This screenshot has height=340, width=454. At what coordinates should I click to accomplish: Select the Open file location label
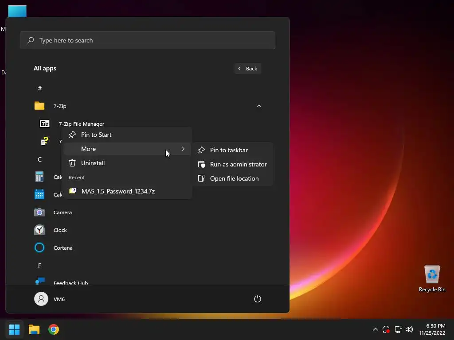tap(234, 178)
